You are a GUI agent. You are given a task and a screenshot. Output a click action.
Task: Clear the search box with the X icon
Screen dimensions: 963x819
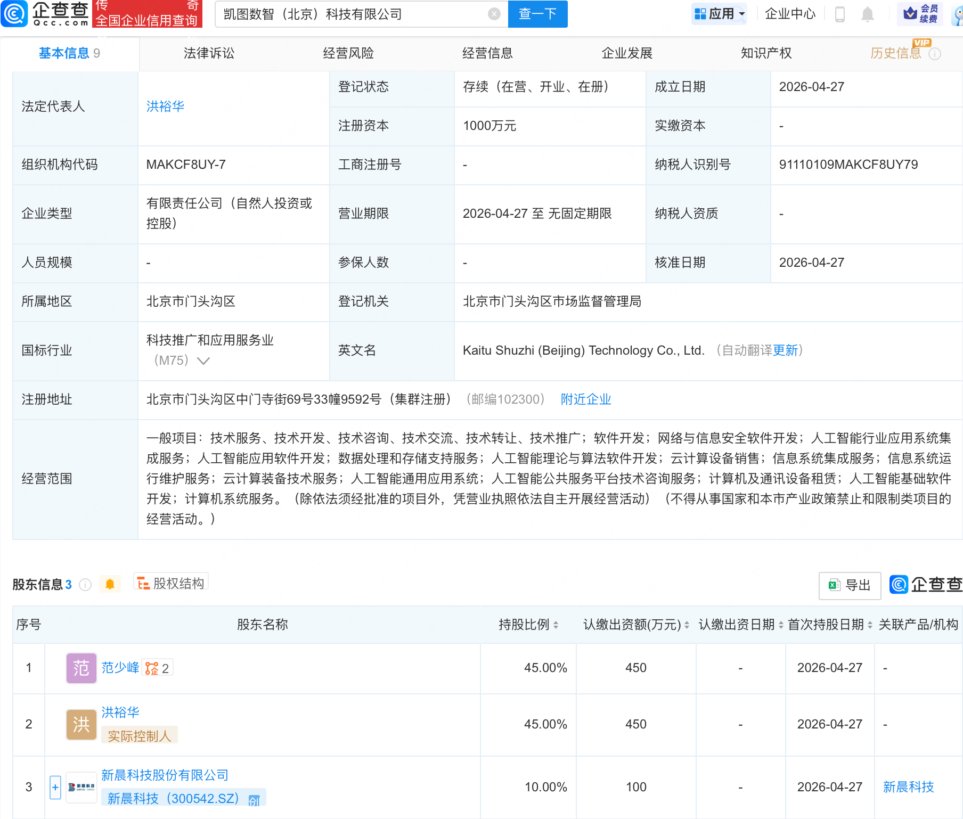[x=494, y=14]
